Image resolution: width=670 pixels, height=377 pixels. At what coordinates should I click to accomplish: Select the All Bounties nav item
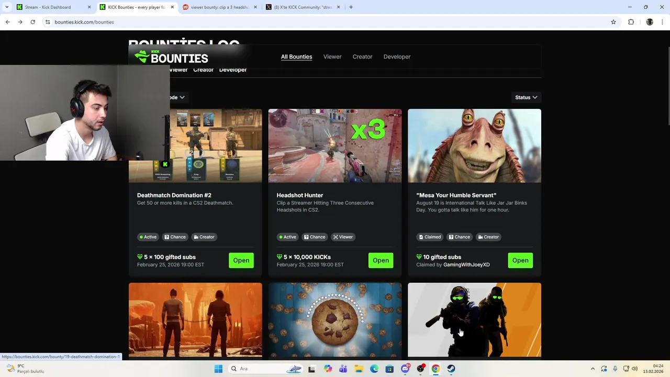point(296,57)
